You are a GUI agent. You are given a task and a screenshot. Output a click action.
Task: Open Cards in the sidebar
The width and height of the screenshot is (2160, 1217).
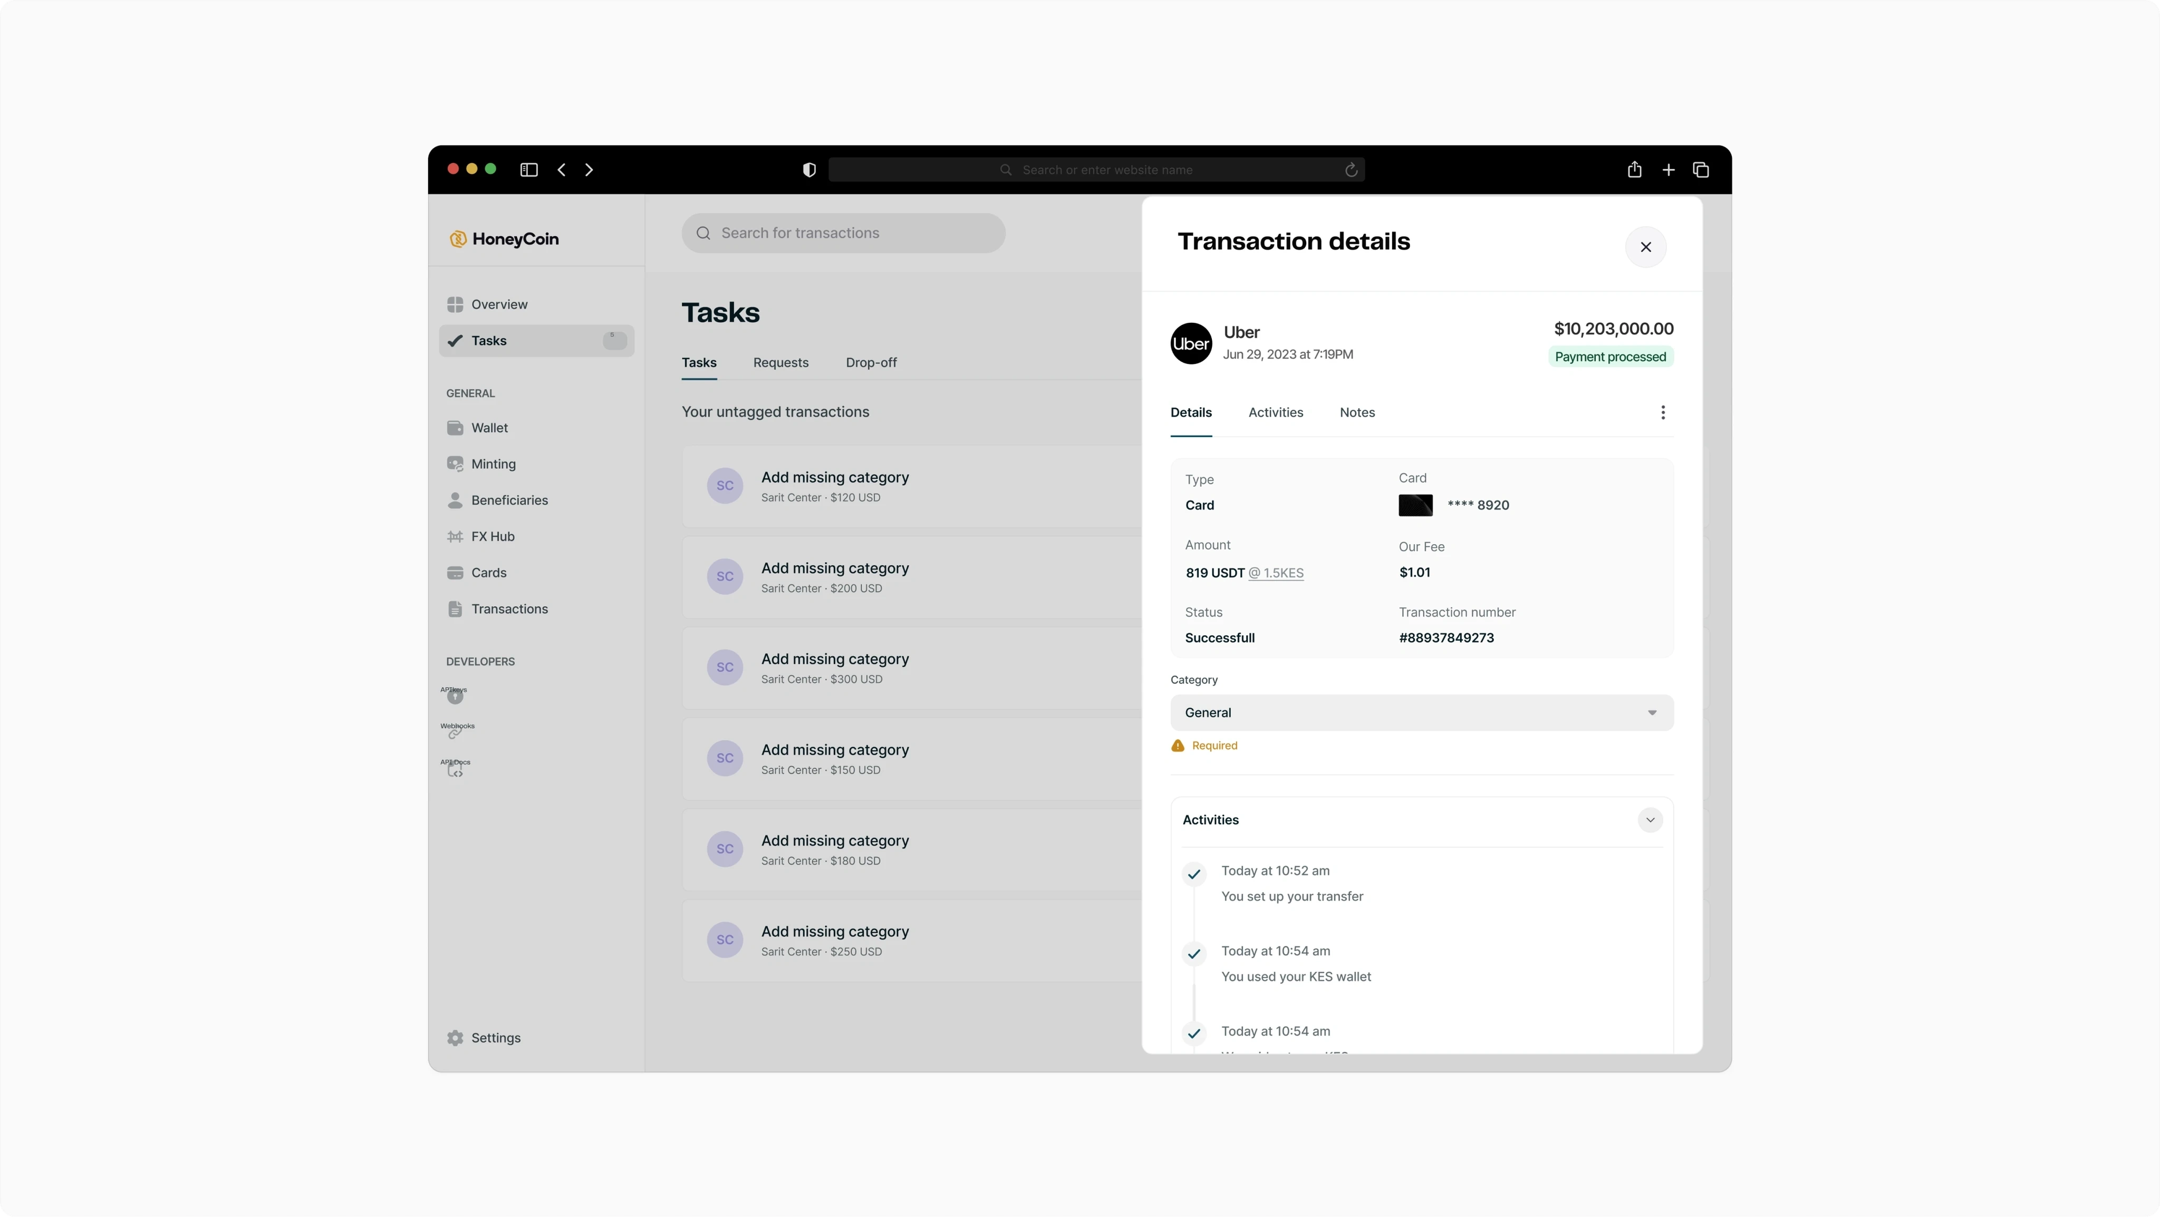(488, 573)
